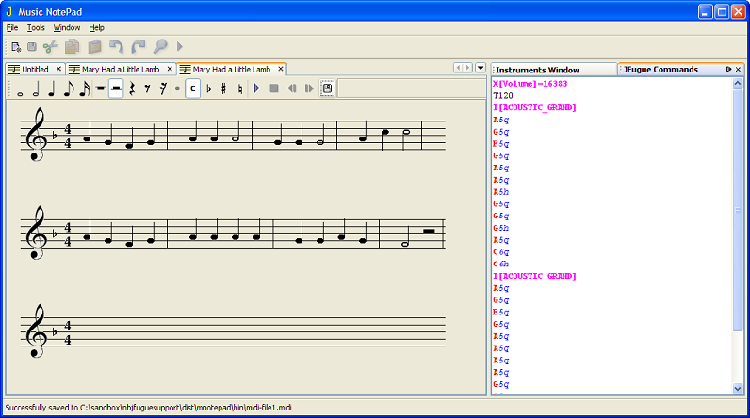Click the X[Volume]=16383 command line

[530, 84]
